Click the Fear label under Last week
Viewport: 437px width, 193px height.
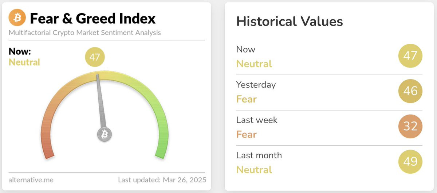pos(247,135)
